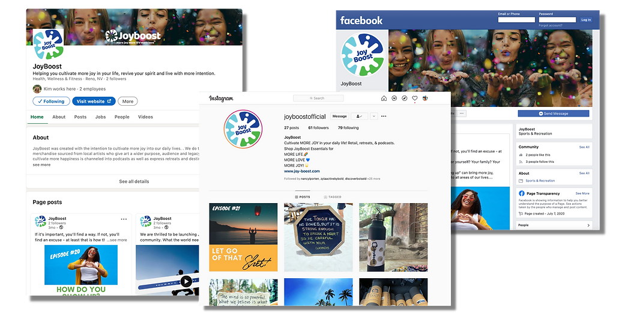Open Instagram palm trees post
Image resolution: width=625 pixels, height=313 pixels.
coord(318,292)
